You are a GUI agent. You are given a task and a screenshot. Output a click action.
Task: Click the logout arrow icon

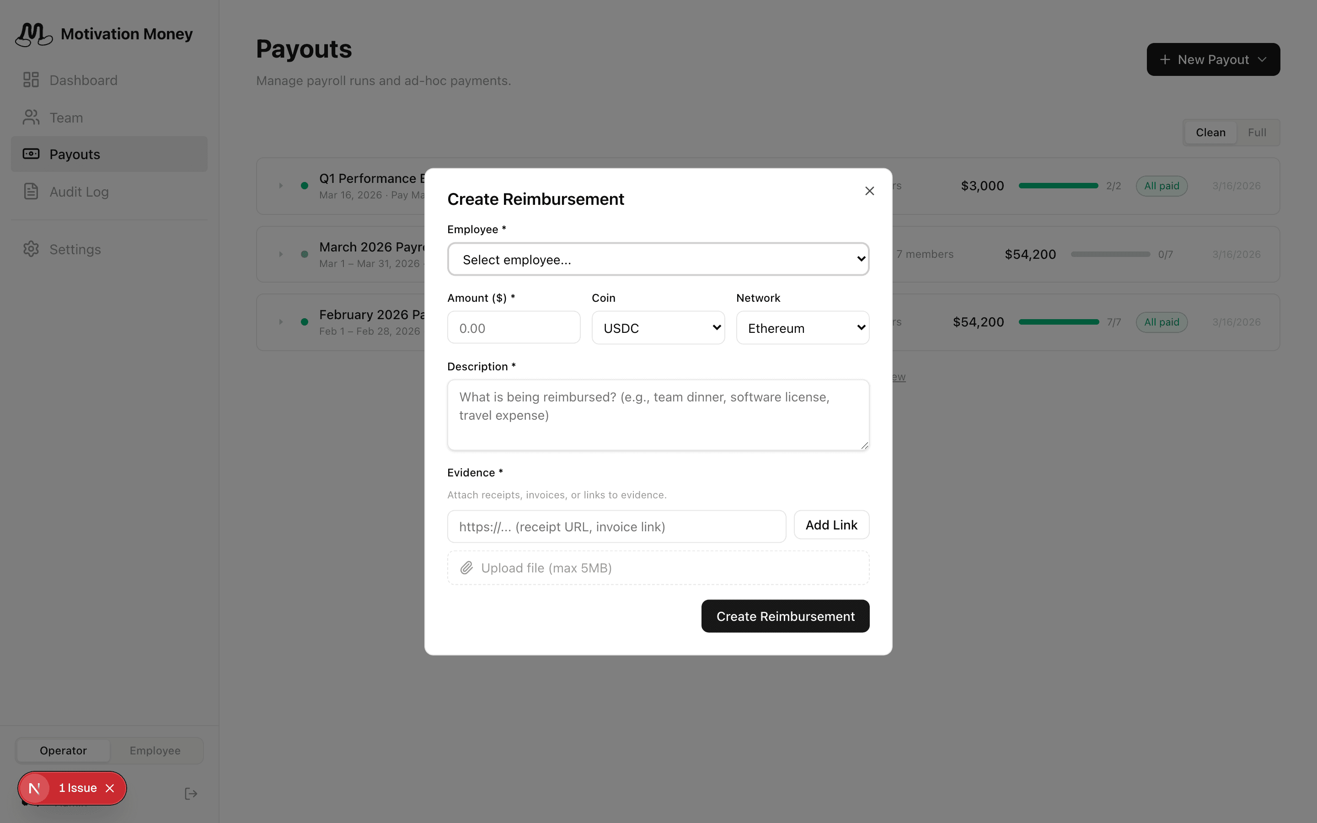191,794
